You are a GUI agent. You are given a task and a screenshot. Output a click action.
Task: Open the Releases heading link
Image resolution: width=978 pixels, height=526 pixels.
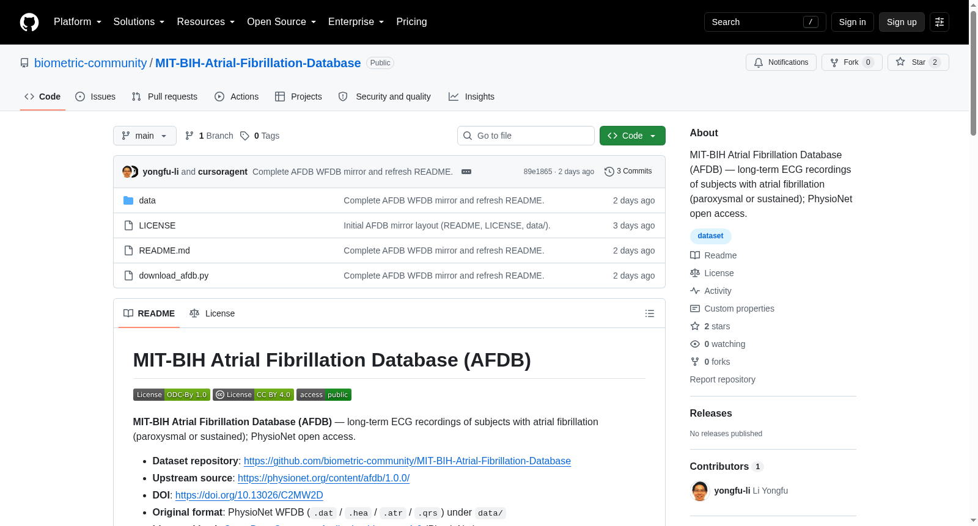(711, 413)
